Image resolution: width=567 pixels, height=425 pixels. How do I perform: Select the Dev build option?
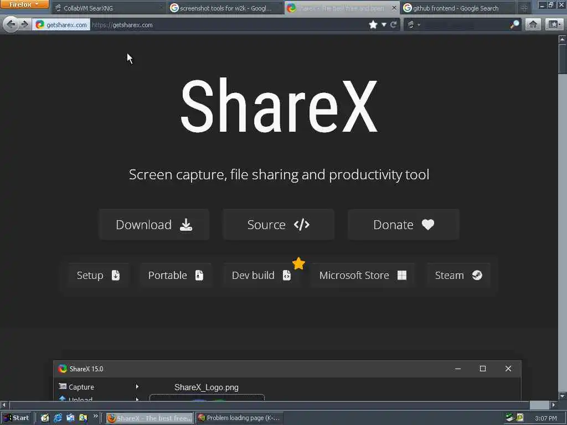pos(261,276)
